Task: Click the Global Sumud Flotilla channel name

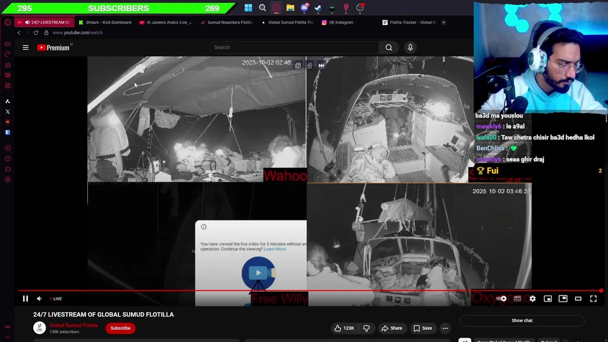Action: click(74, 325)
